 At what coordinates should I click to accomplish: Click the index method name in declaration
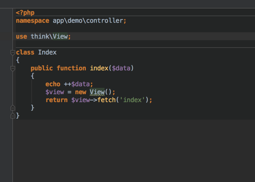point(99,68)
